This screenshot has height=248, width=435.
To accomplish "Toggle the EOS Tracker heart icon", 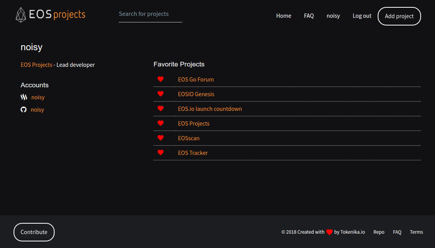I will click(161, 153).
